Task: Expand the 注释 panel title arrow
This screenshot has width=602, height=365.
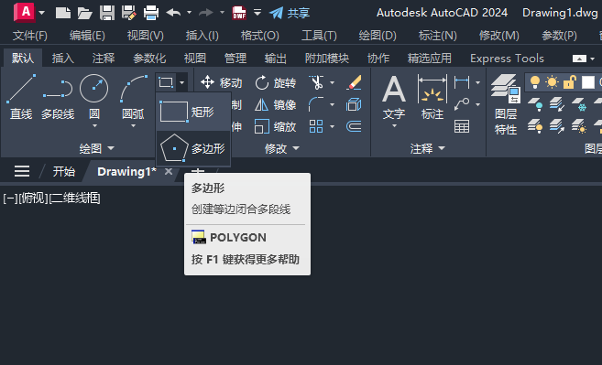Action: (x=442, y=148)
